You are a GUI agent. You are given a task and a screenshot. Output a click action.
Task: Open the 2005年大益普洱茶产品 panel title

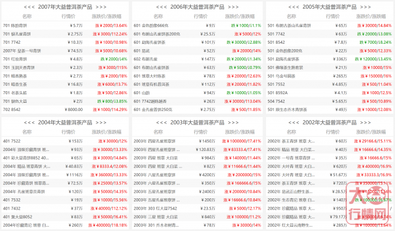[330, 7]
